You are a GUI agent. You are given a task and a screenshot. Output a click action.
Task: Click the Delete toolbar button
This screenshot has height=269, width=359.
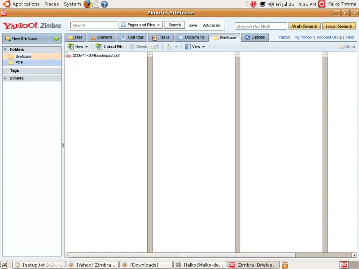click(x=139, y=47)
